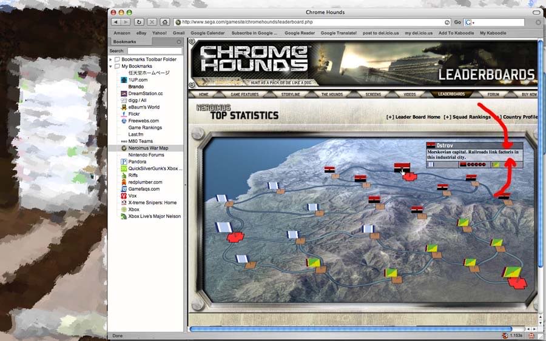Open the 1UP.com bookmark icon

pos(124,80)
